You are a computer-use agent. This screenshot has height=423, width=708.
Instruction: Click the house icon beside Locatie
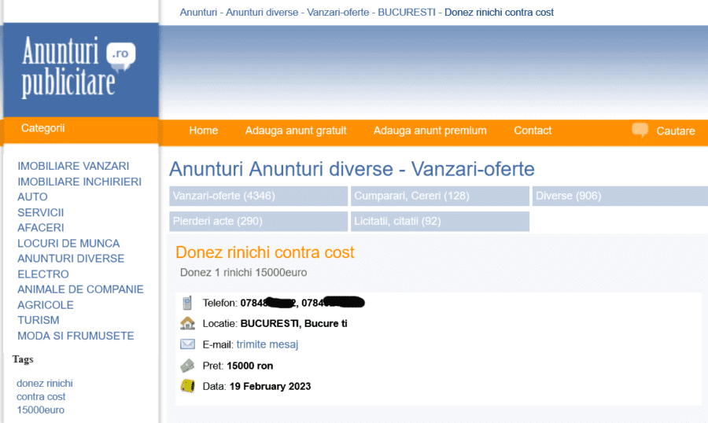coord(187,323)
